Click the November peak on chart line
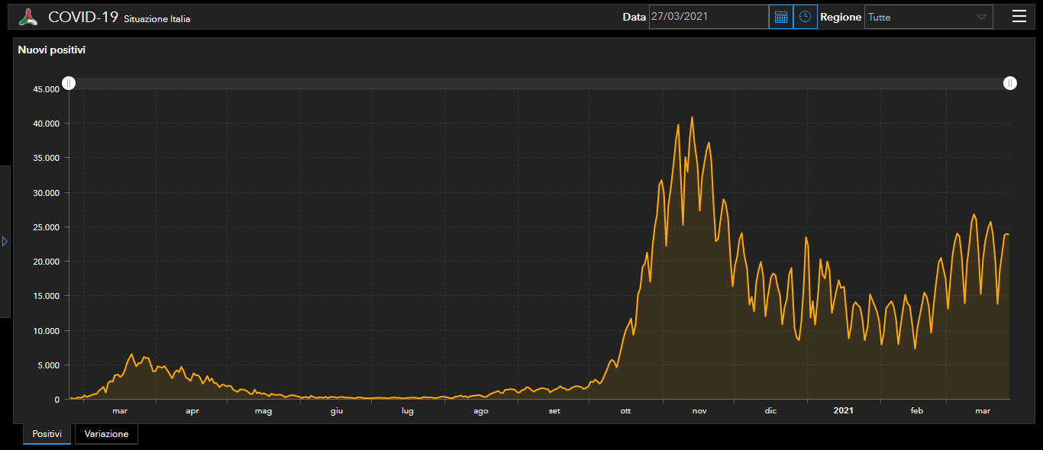Viewport: 1043px width, 450px height. coord(692,117)
